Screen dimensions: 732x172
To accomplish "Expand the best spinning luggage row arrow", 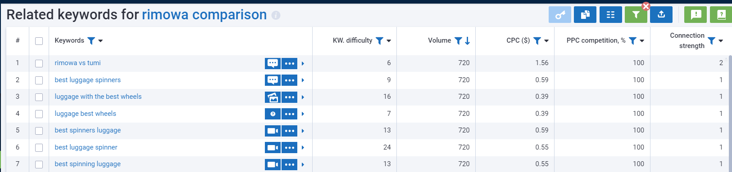I will [x=303, y=165].
